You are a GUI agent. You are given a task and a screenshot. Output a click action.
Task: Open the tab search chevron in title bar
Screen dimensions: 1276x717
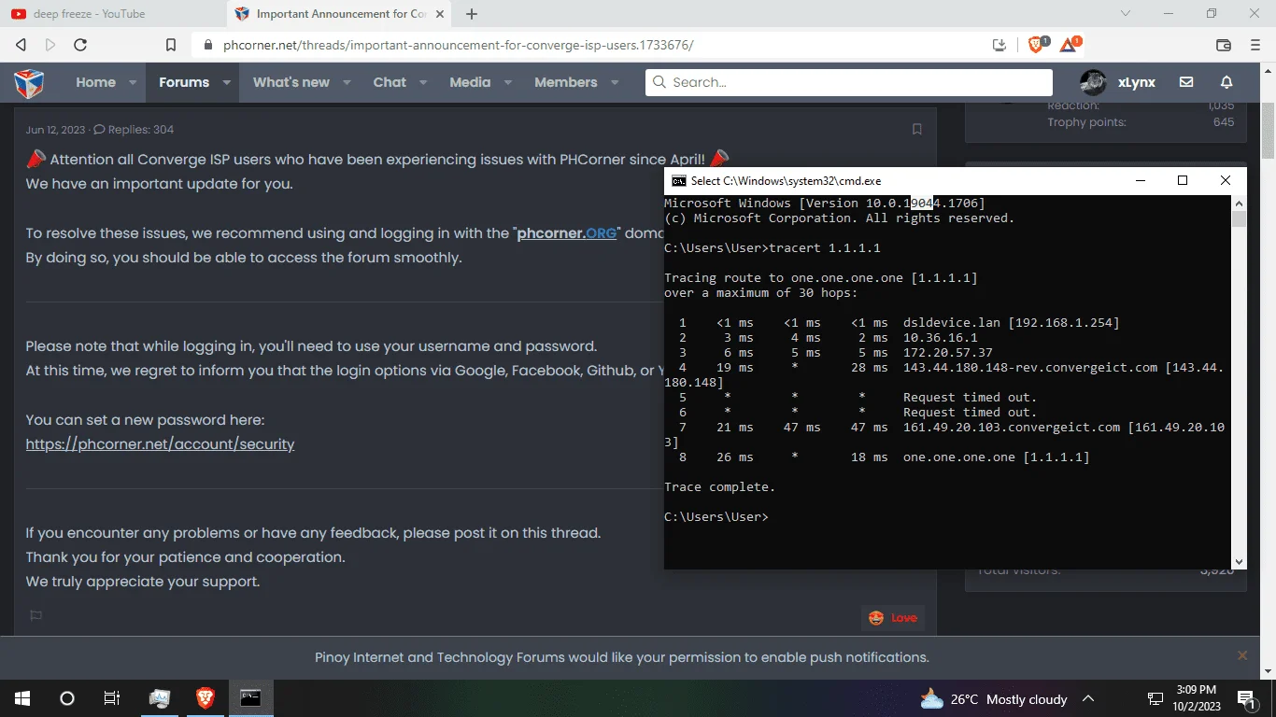pos(1125,14)
